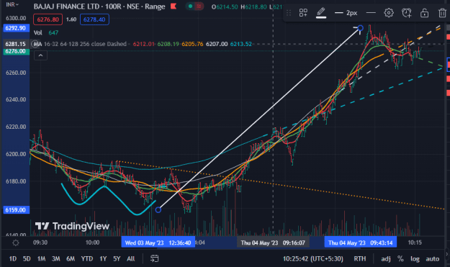Click the Wed 03 May '23 12:36:40 label
The height and width of the screenshot is (267, 450).
point(158,243)
